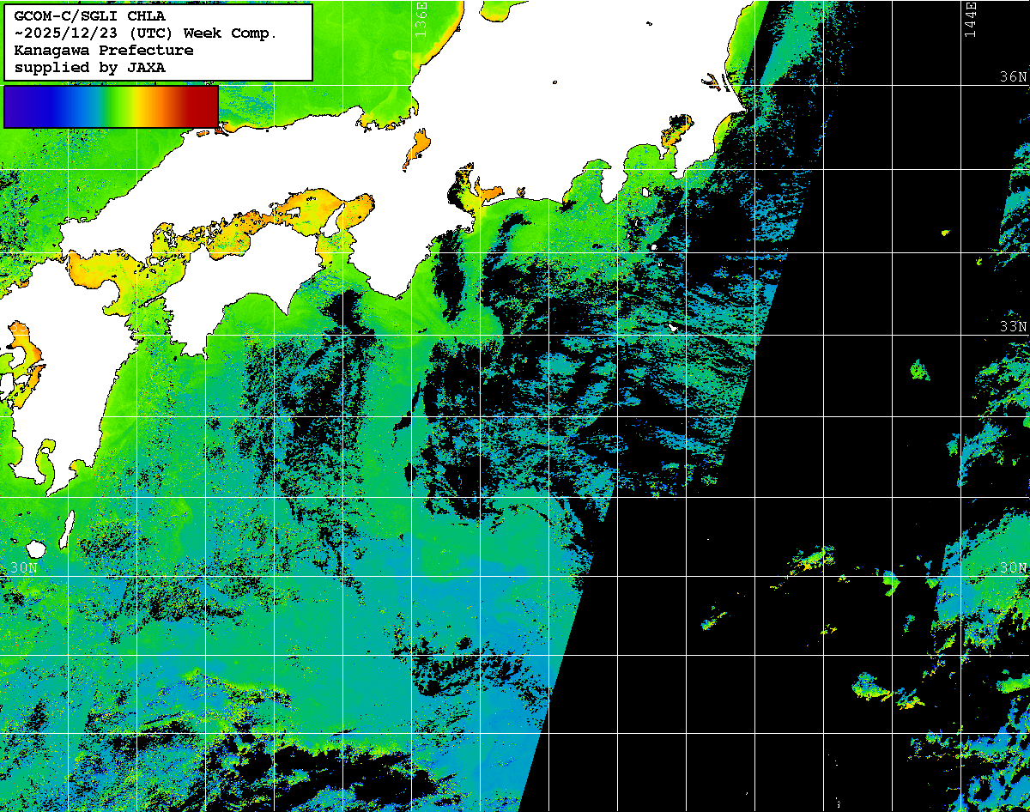Click the GCOM-C/SGLI CHLA title text
The width and height of the screenshot is (1030, 812).
click(x=89, y=15)
